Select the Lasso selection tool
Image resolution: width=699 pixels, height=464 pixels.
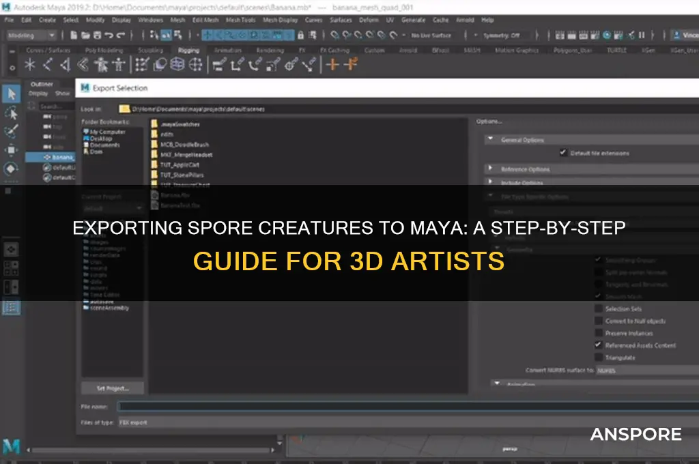pyautogui.click(x=11, y=114)
